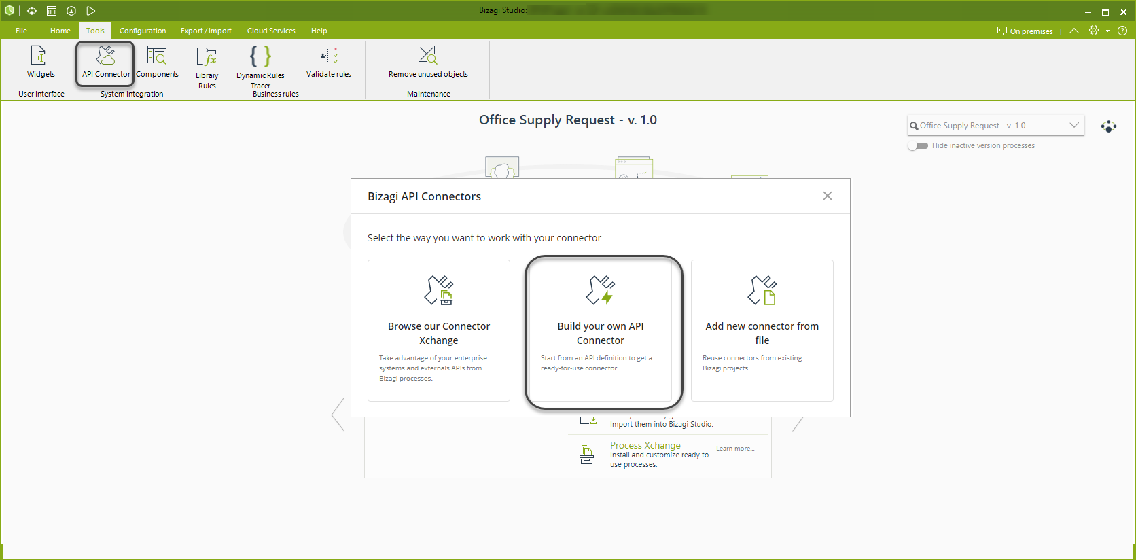Screen dimensions: 1136x560
Task: Close the Bizagi API Connectors dialog
Action: point(828,196)
